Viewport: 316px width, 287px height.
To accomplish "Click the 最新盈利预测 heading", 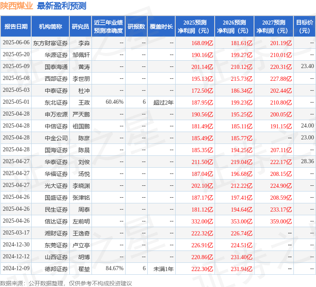I will [x=62, y=6].
